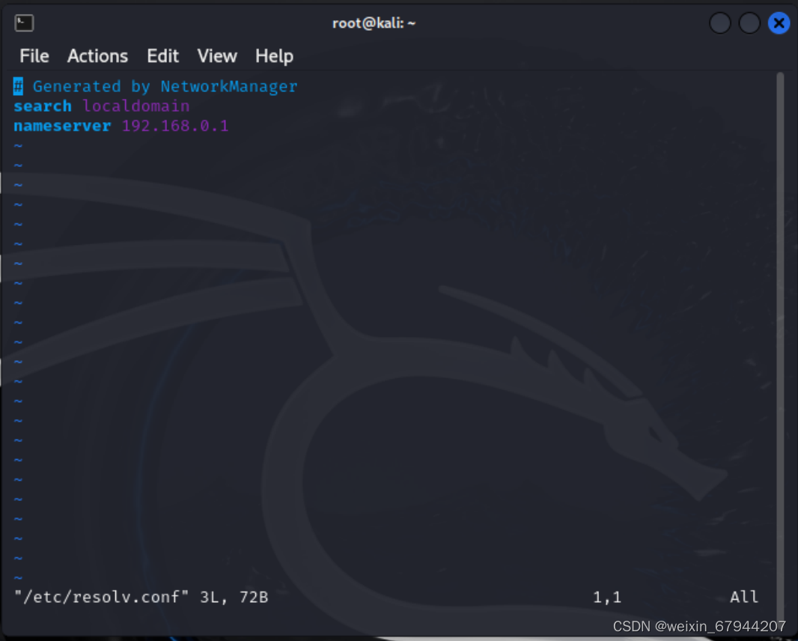Screen dimensions: 798x641
Task: Click the 'localdomain' value
Action: (136, 106)
